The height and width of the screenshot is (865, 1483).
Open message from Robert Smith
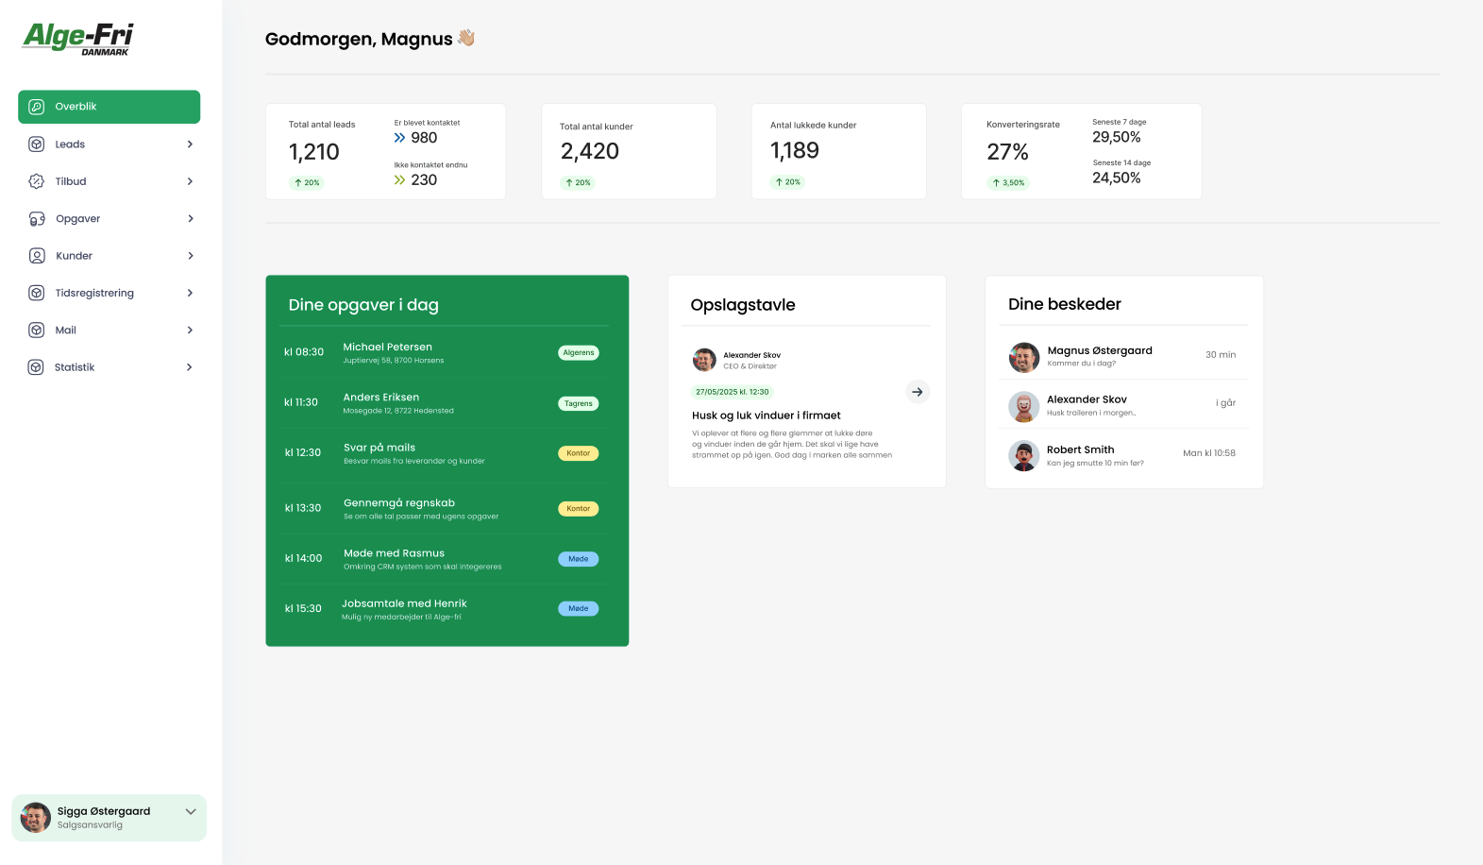click(1123, 456)
